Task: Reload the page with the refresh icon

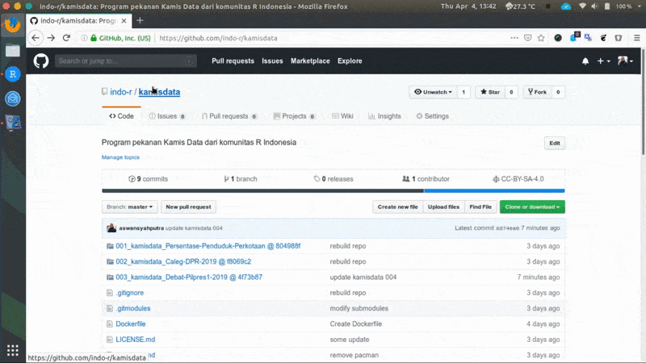Action: coord(66,38)
